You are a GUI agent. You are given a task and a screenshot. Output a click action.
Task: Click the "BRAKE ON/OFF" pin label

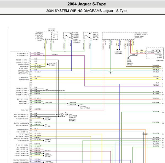(x=24, y=69)
